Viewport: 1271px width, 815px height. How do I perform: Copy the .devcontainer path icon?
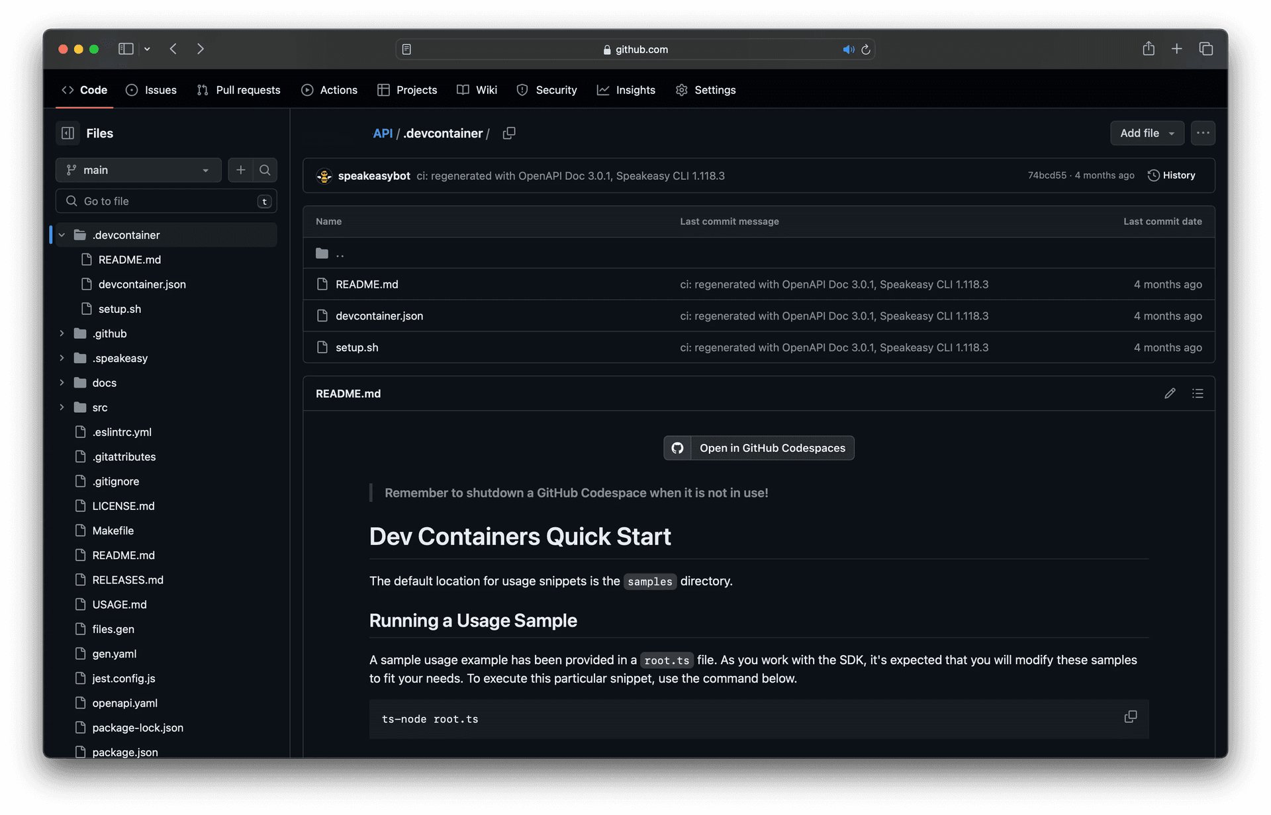[x=509, y=133]
